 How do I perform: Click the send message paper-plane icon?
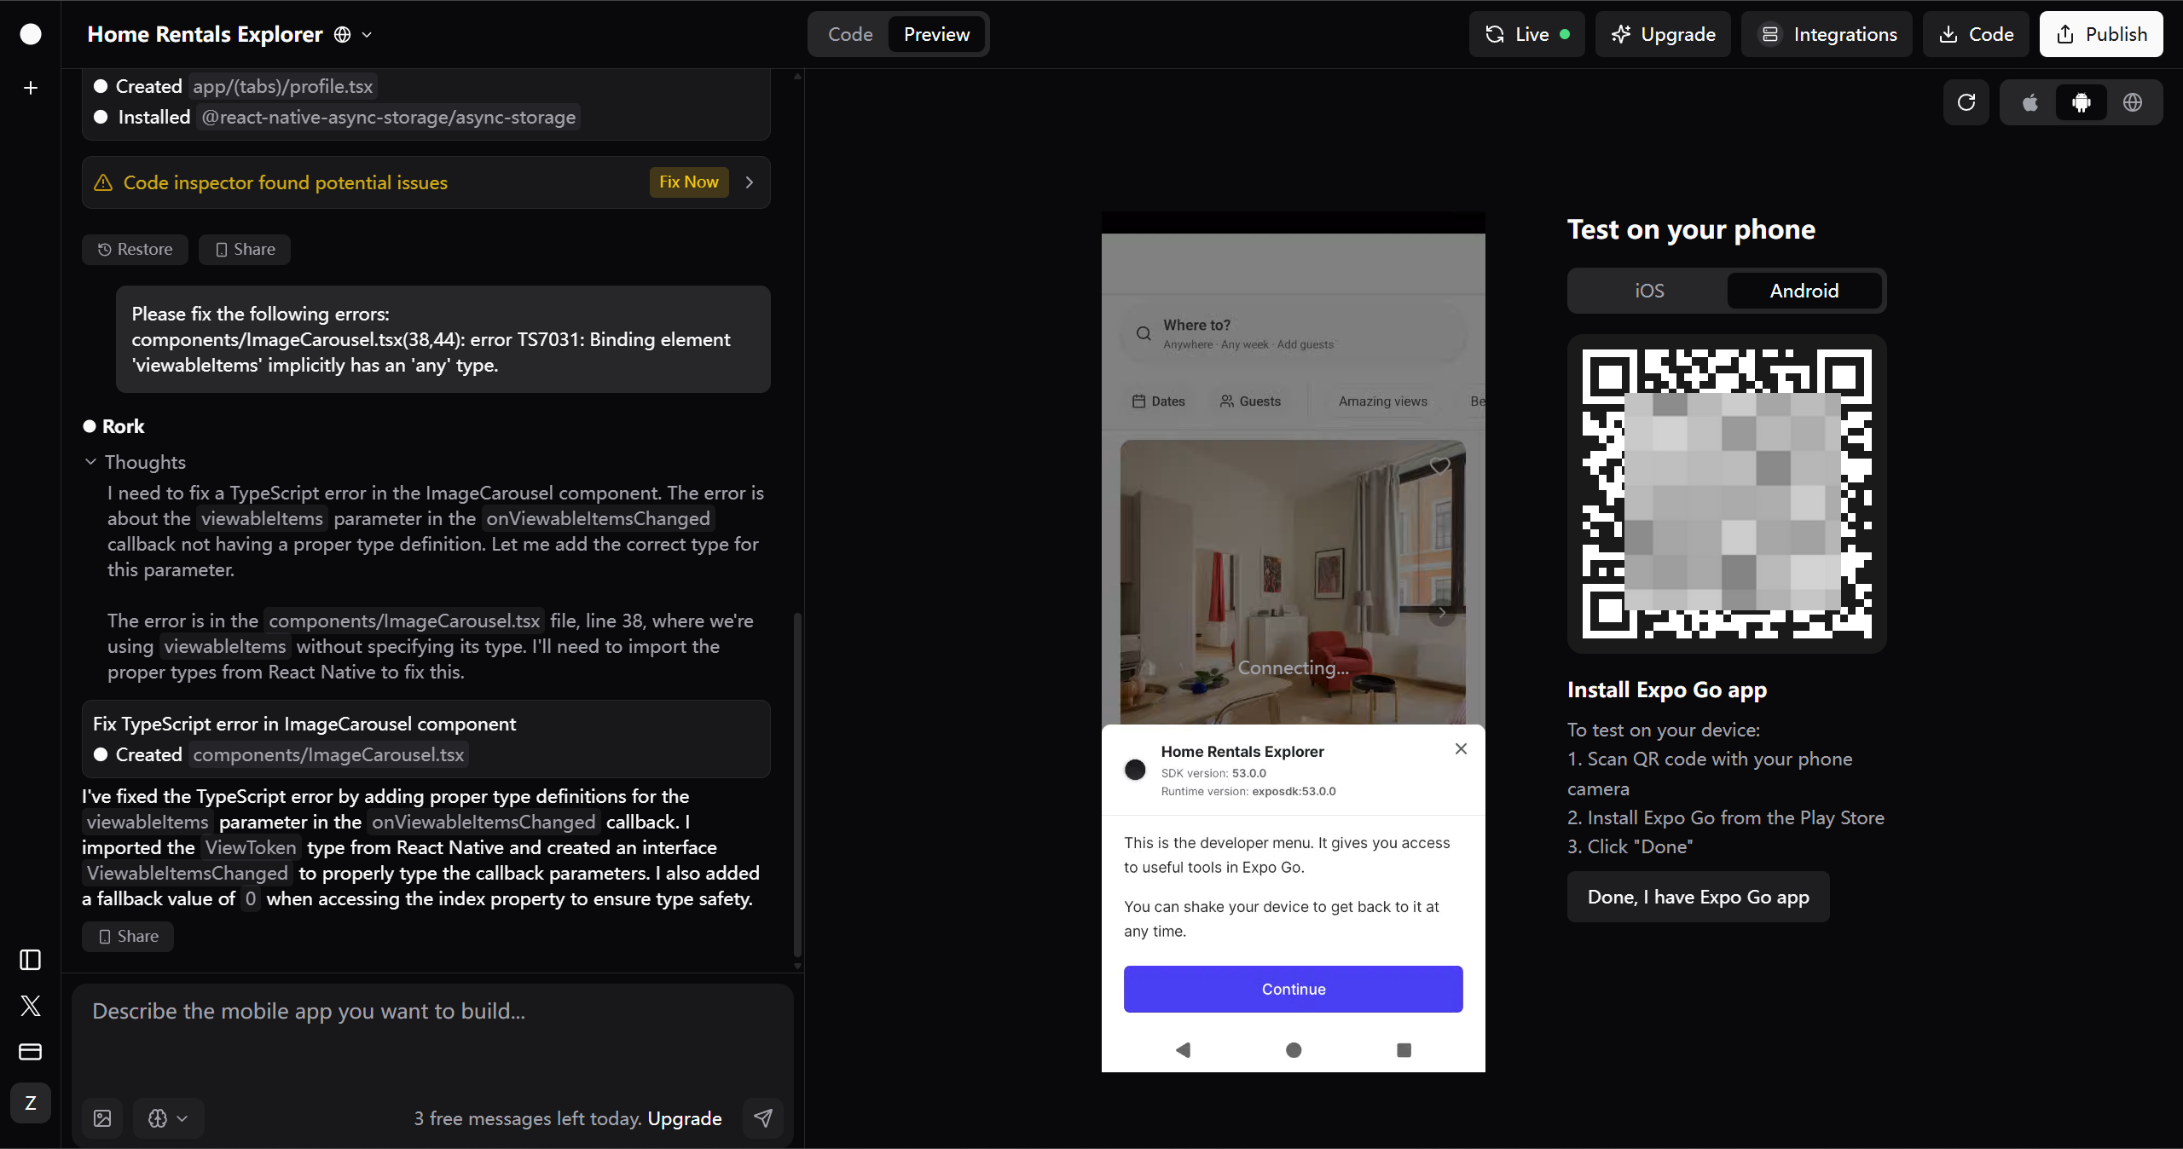(763, 1117)
